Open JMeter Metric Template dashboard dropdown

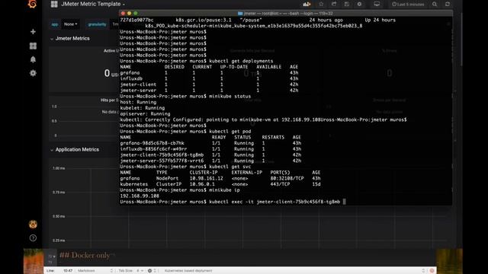[93, 4]
